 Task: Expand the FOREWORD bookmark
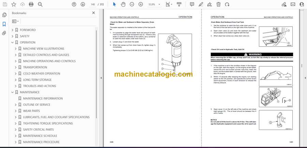13,30
